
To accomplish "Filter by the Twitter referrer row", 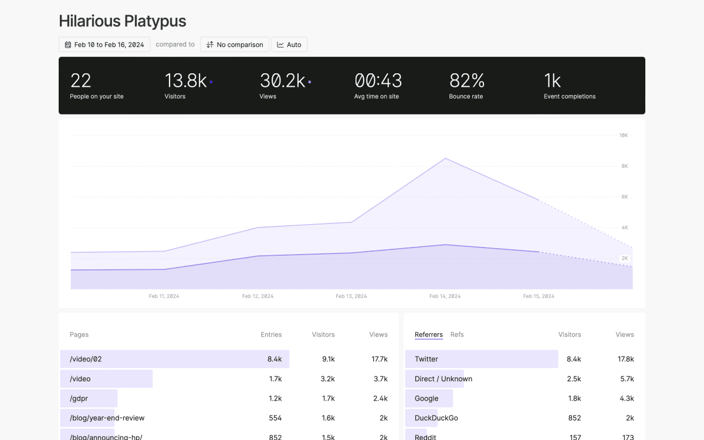I will (524, 359).
